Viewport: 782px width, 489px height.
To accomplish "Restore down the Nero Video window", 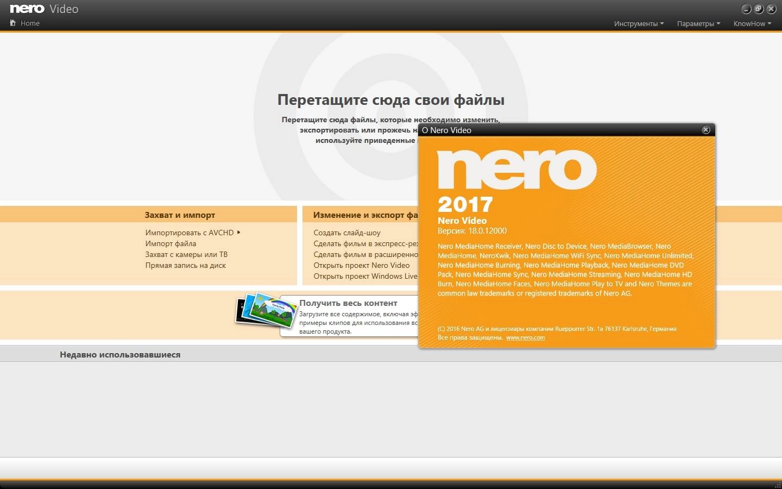I will 759,9.
